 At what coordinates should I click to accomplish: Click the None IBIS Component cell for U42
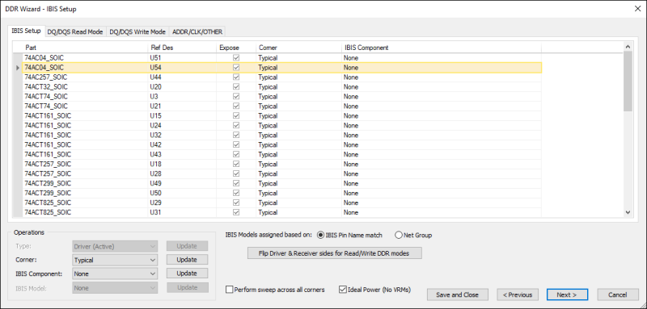[x=441, y=145]
